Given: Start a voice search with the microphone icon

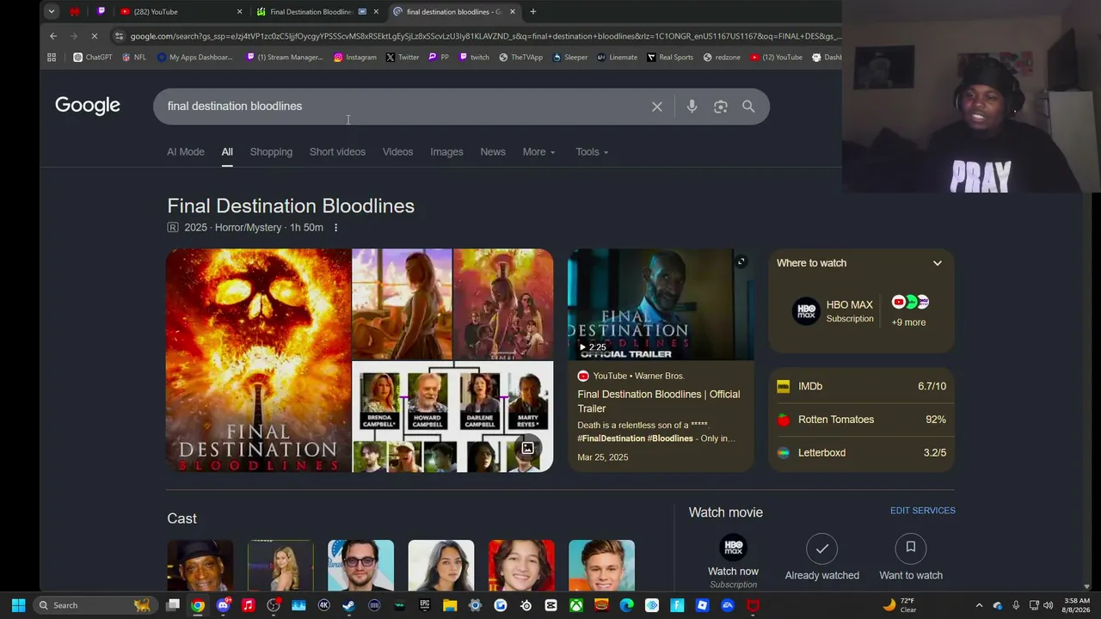Looking at the screenshot, I should pos(692,107).
